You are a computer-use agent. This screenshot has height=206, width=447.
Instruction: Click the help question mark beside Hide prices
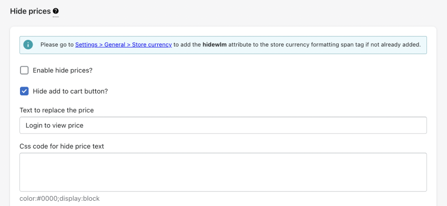tap(56, 11)
